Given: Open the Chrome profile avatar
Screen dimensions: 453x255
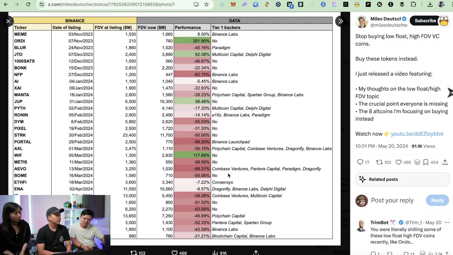Looking at the screenshot, I should [441, 5].
